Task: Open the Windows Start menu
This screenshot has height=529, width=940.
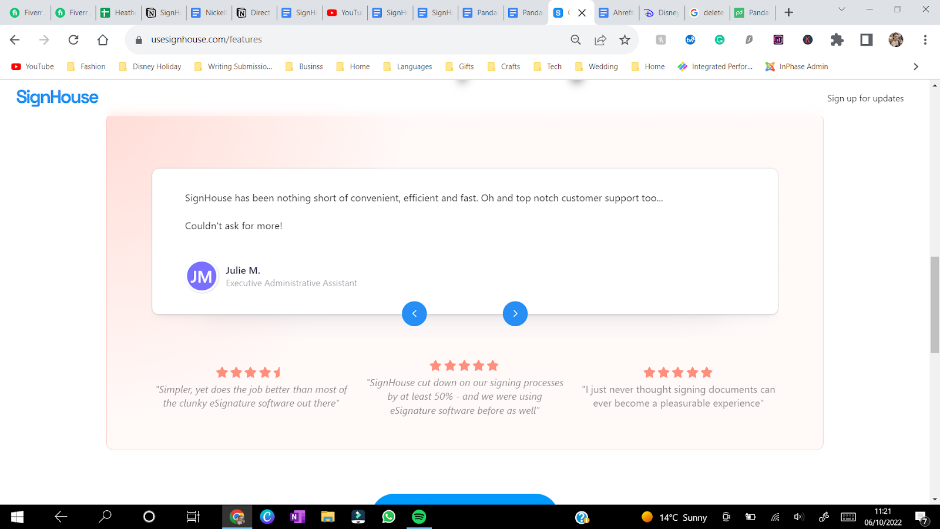Action: (x=17, y=517)
